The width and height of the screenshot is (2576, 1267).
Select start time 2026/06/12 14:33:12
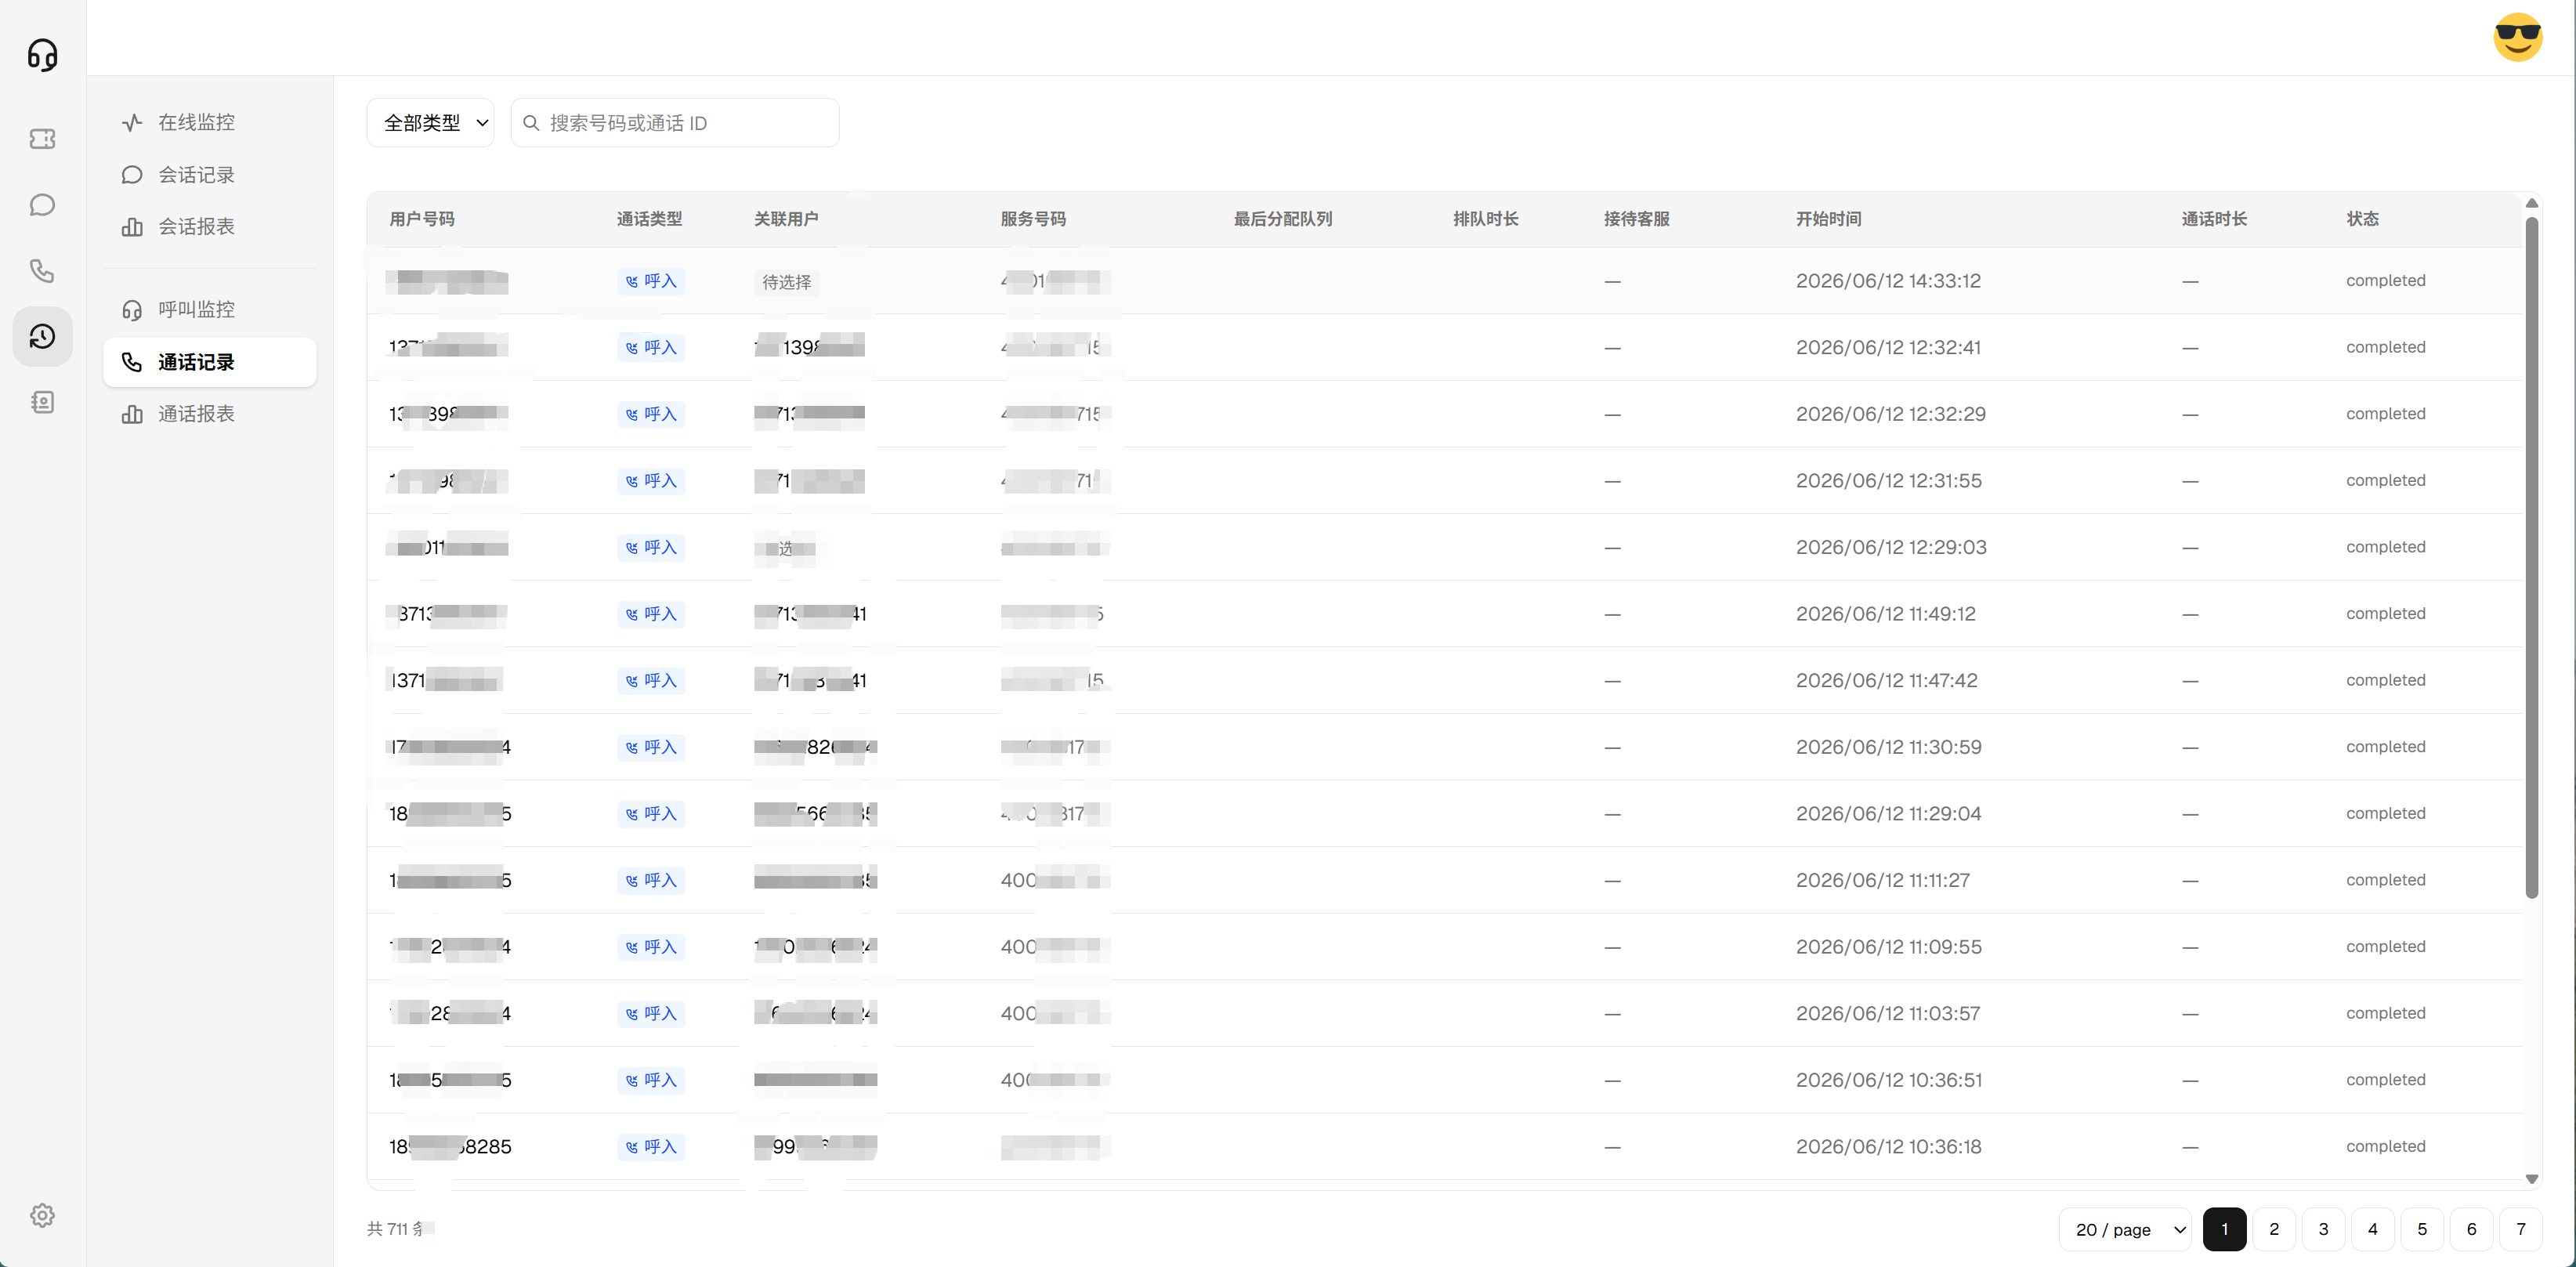[x=1888, y=281]
